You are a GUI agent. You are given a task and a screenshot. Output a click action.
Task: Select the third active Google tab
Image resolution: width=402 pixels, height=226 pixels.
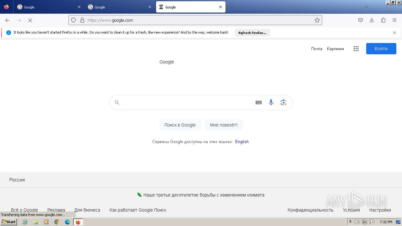click(191, 7)
